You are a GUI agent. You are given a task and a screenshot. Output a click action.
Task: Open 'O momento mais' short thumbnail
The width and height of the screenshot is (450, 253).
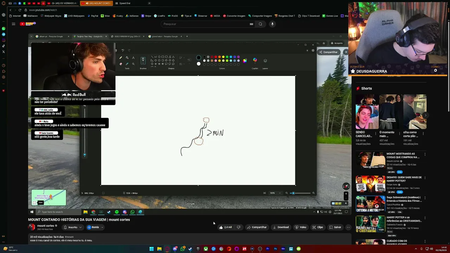coord(391,112)
